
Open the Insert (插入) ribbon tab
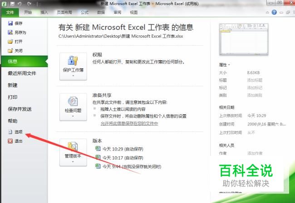coord(44,12)
